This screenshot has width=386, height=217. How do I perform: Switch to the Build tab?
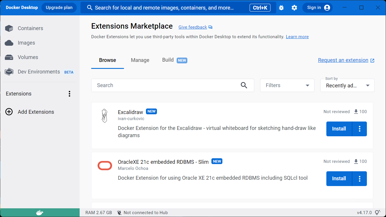(x=168, y=60)
